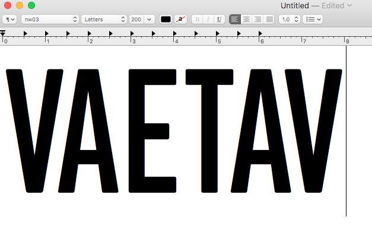Select the tab stop at ruler mark 4

click(175, 33)
